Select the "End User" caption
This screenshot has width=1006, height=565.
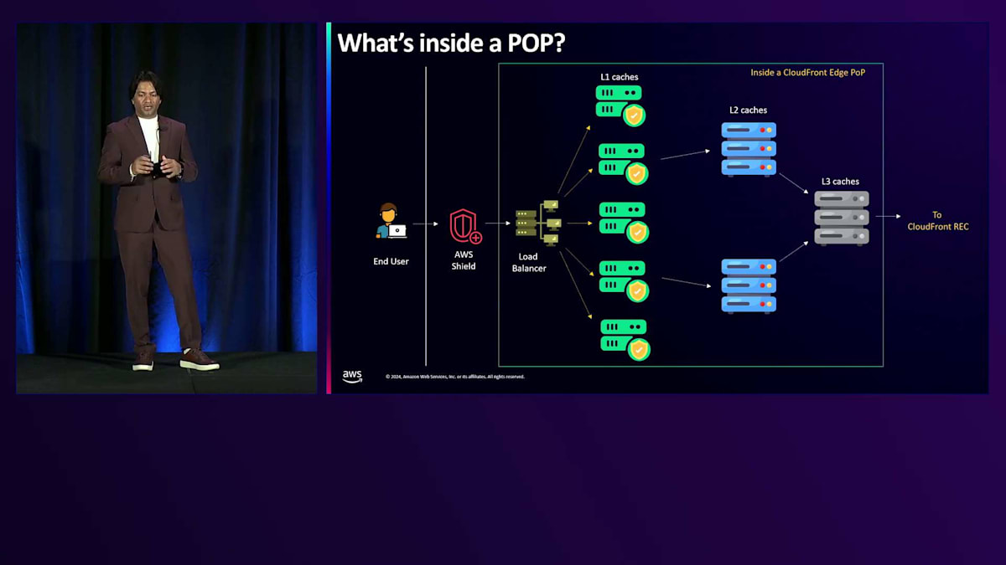click(x=391, y=262)
